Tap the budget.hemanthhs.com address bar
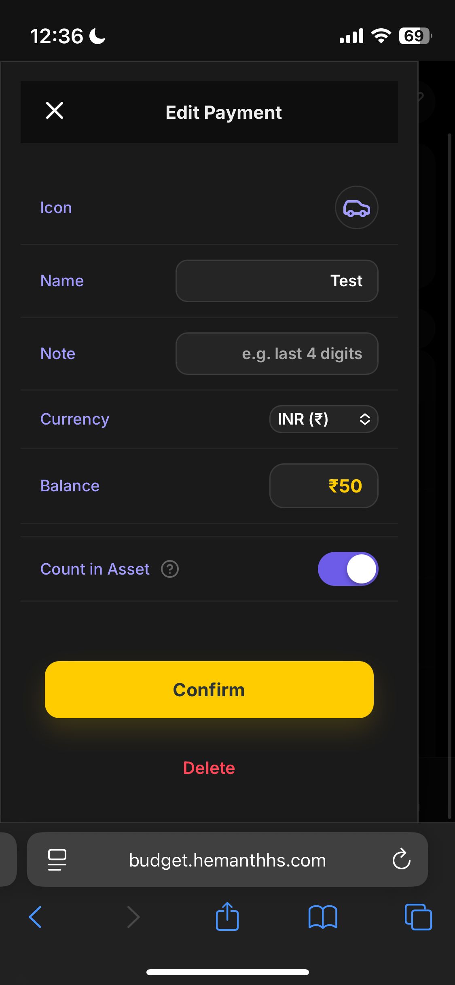The height and width of the screenshot is (985, 455). pos(227,860)
